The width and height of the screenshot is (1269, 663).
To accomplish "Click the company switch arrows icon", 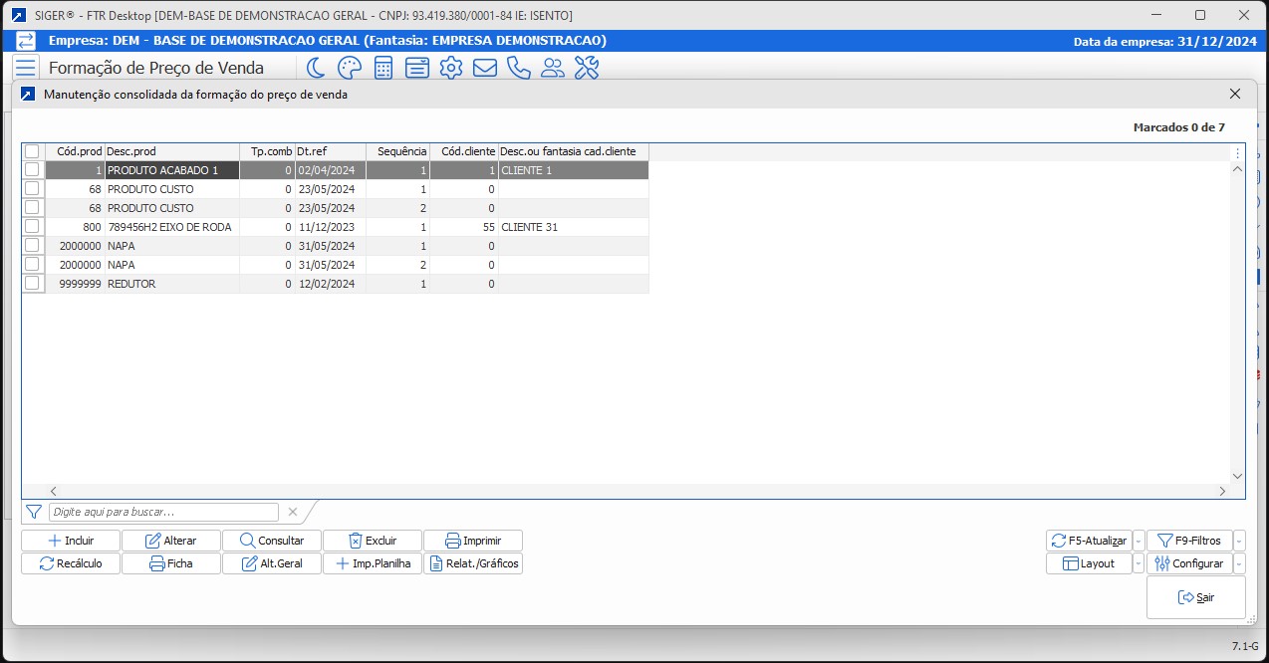I will pyautogui.click(x=26, y=41).
